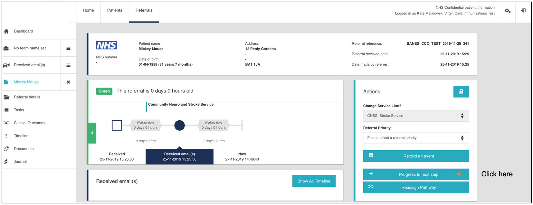533x205 pixels.
Task: Expand the Received email(s) hamburger menu
Action: tap(68, 65)
